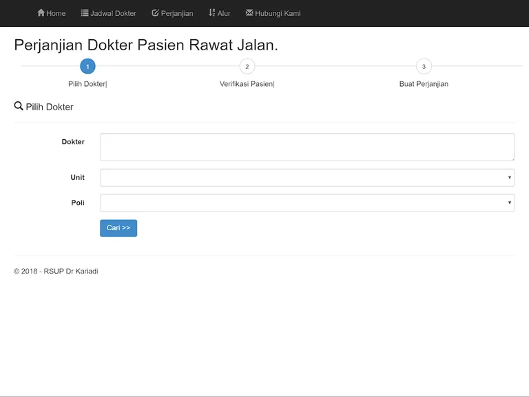Click the Buat Perjanjian step label

pyautogui.click(x=424, y=83)
